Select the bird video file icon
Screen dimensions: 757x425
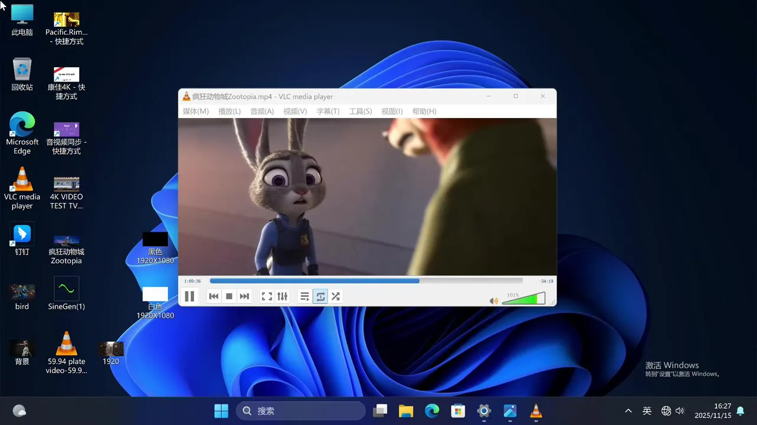click(22, 297)
